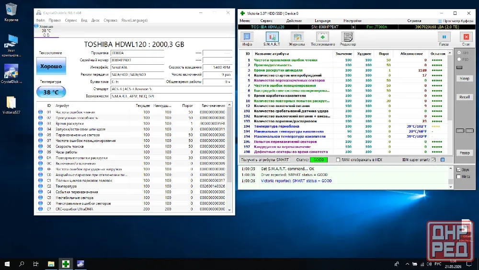The image size is (479, 270).
Task: Open the Инфо tab in Victoria
Action: (247, 39)
